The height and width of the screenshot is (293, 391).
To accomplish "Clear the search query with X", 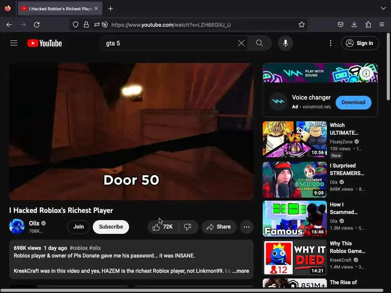I will (x=241, y=43).
